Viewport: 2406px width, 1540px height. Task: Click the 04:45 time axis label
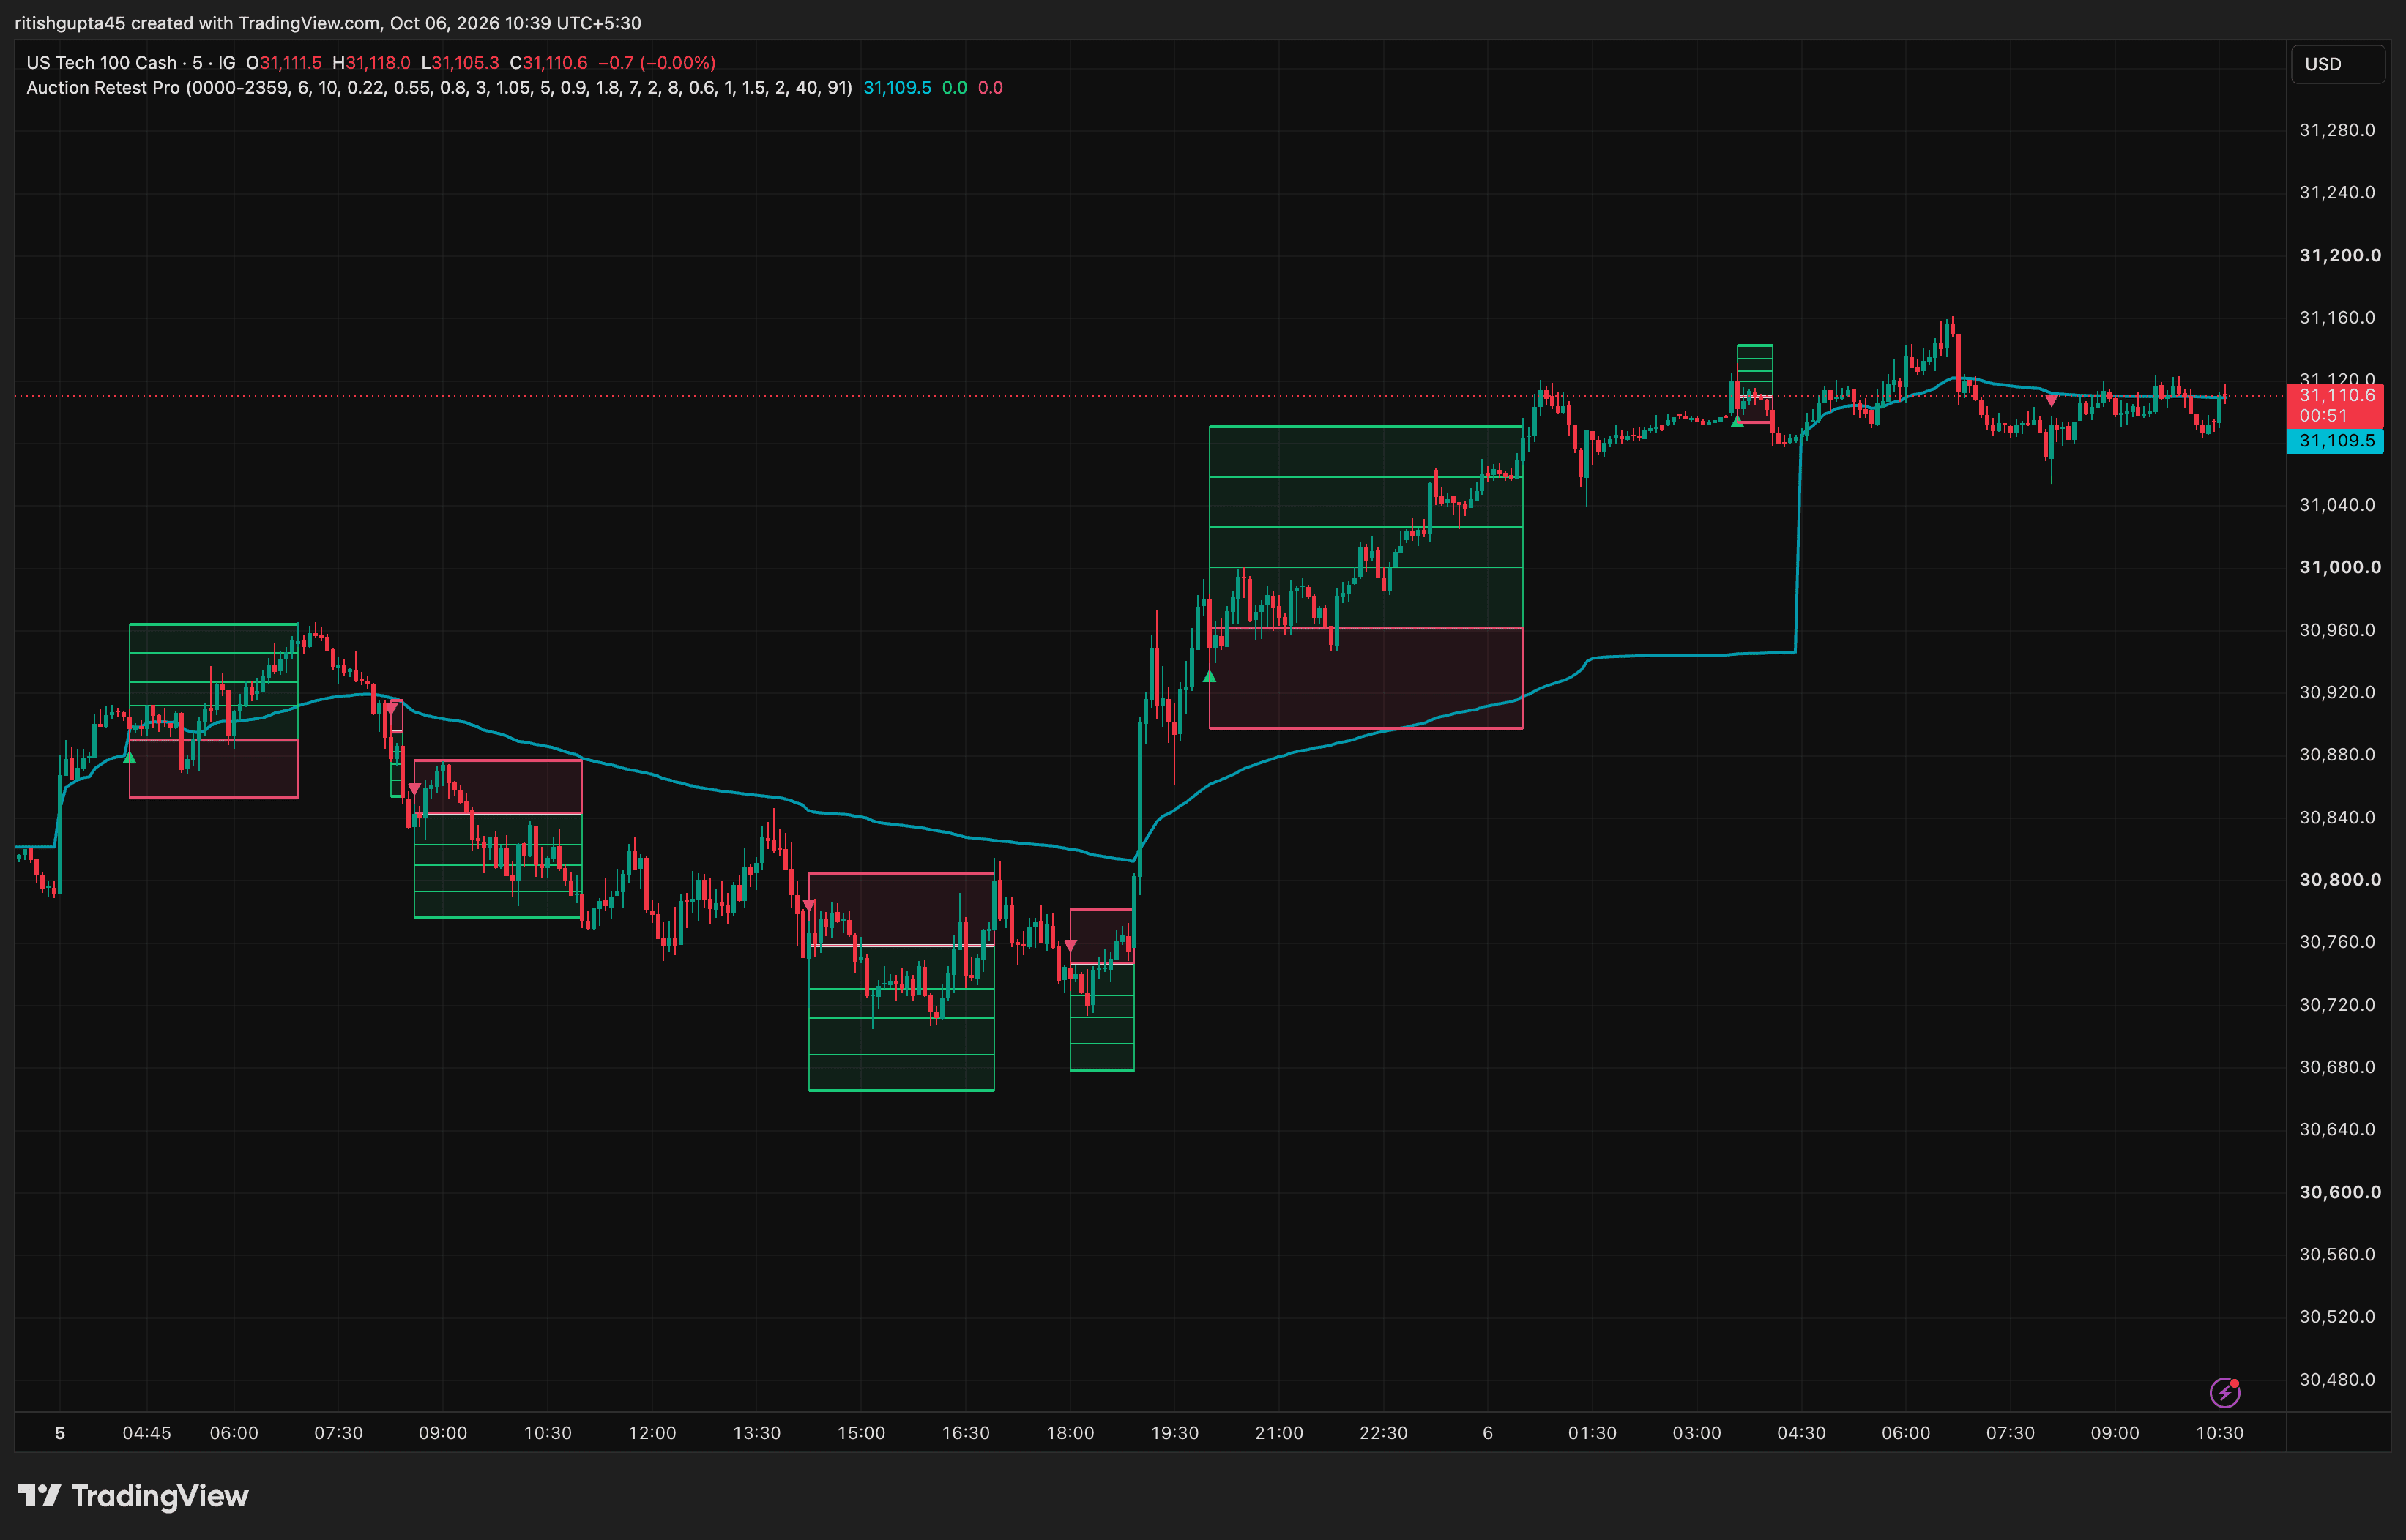click(147, 1433)
